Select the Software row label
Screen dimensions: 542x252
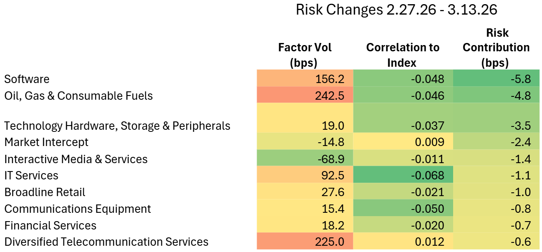pos(27,79)
